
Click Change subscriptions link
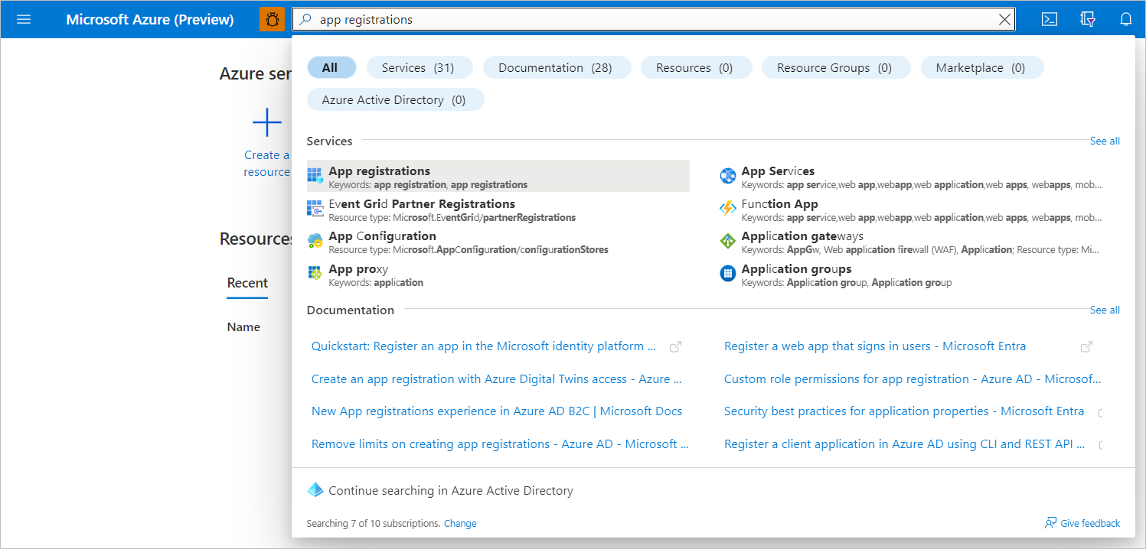coord(460,524)
